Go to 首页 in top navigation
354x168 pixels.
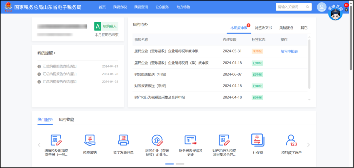(x=102, y=7)
